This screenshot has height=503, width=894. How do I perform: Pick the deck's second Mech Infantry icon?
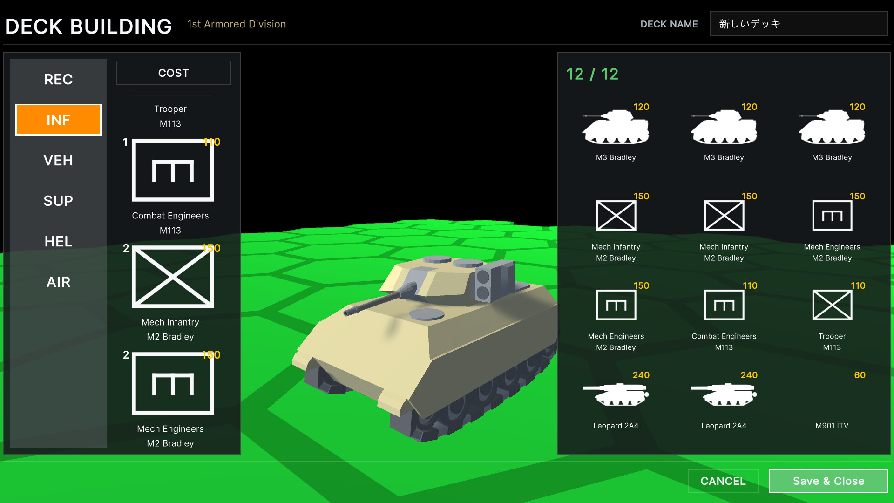(724, 216)
